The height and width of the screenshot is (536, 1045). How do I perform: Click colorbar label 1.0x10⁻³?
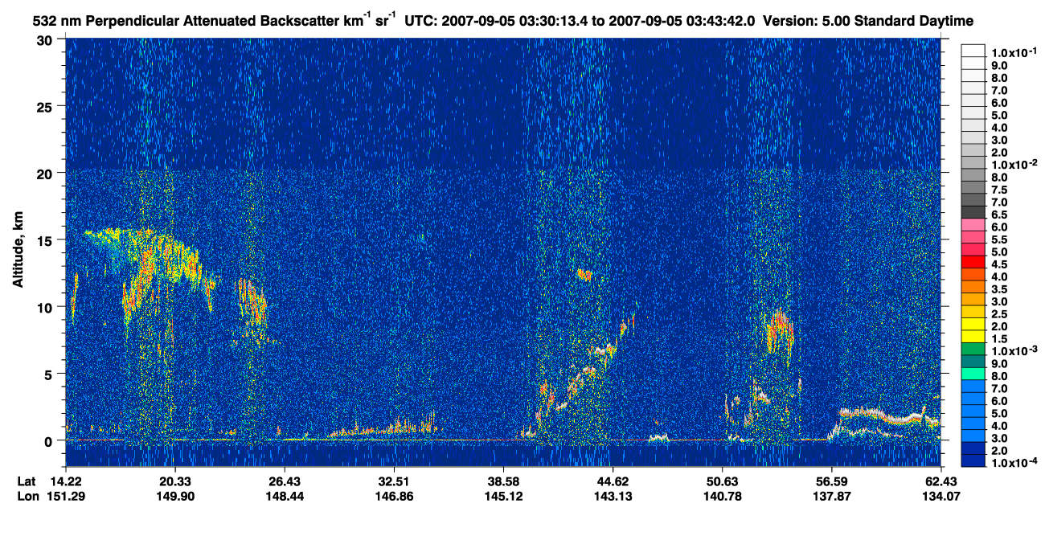pos(1012,350)
